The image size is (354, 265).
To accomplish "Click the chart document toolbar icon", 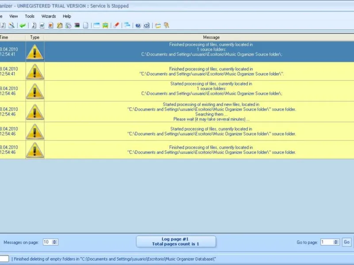I will coord(42,25).
